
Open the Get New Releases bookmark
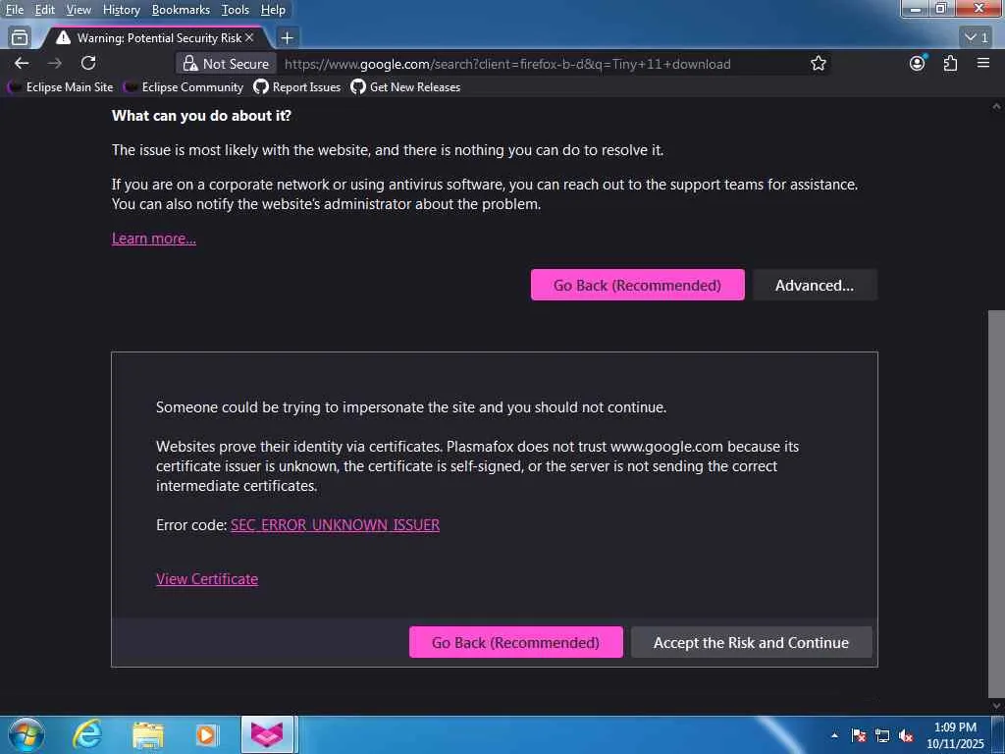coord(405,87)
